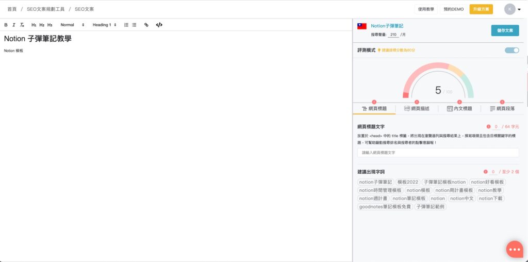Select the notion好看模板 keyword tag

pyautogui.click(x=487, y=182)
